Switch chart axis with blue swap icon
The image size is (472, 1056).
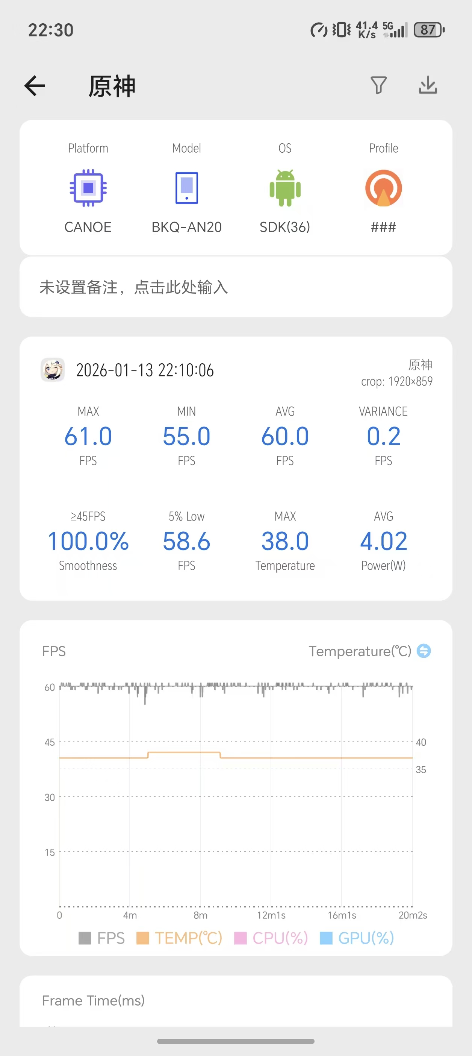pos(424,651)
